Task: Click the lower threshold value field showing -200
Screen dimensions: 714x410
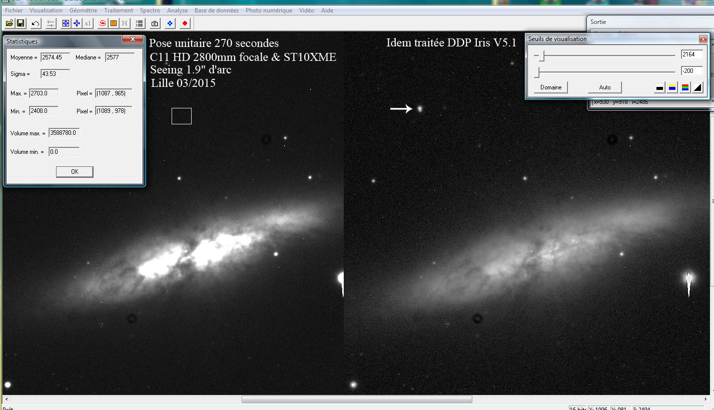Action: [692, 71]
